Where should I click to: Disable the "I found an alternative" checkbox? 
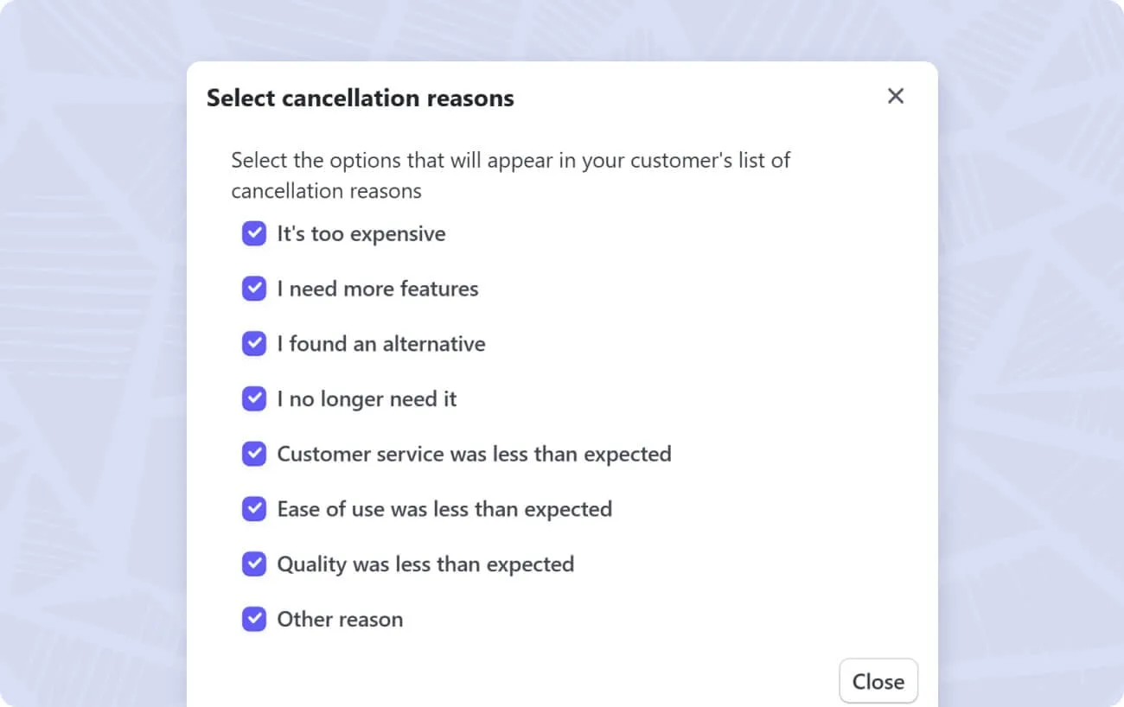(254, 344)
